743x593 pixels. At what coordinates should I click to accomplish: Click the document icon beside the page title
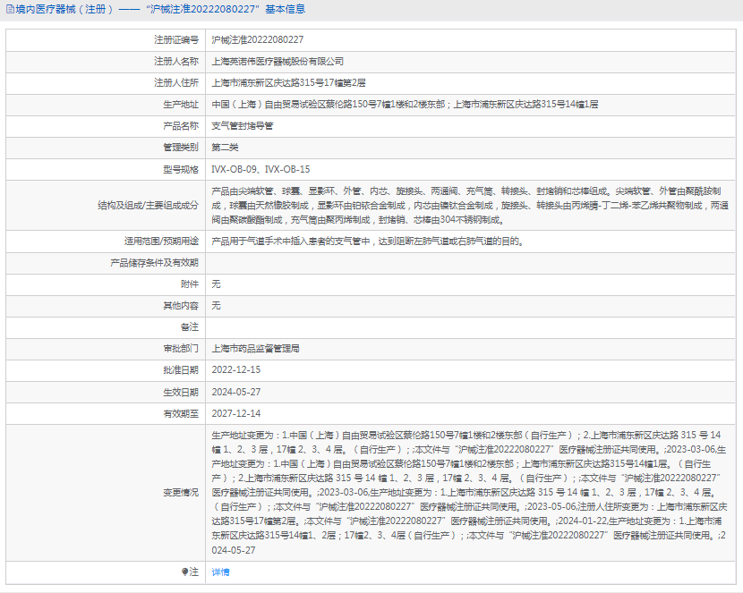click(10, 9)
